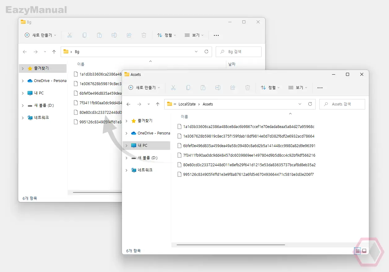Click Paste icon in Bg window toolbar
Screen dimensions: 389x272
pyautogui.click(x=99, y=35)
